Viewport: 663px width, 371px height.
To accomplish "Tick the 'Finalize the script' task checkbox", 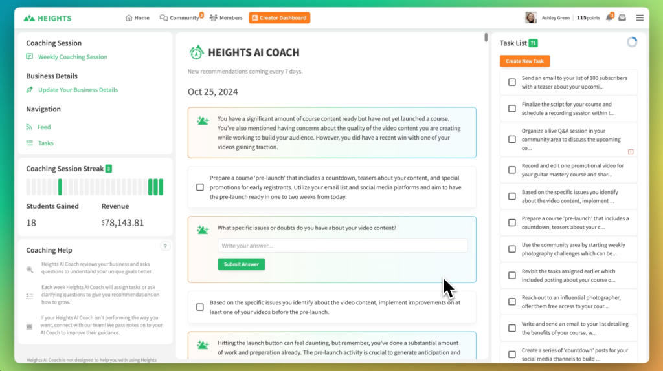I will (x=512, y=109).
